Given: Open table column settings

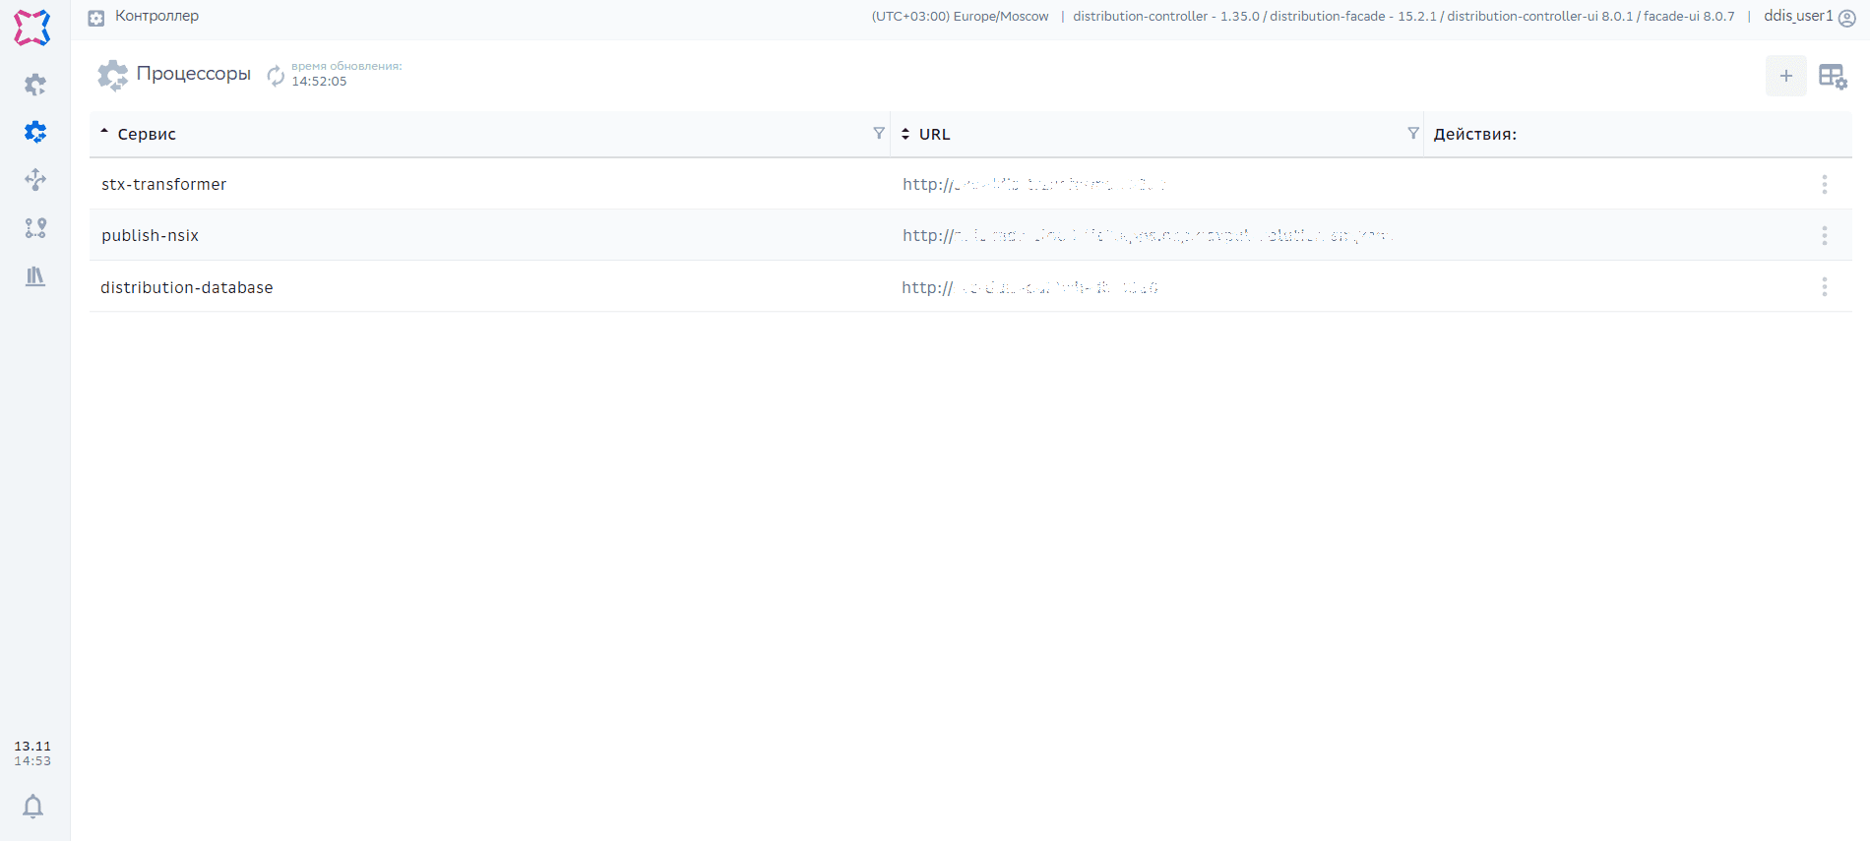Looking at the screenshot, I should click(1832, 76).
